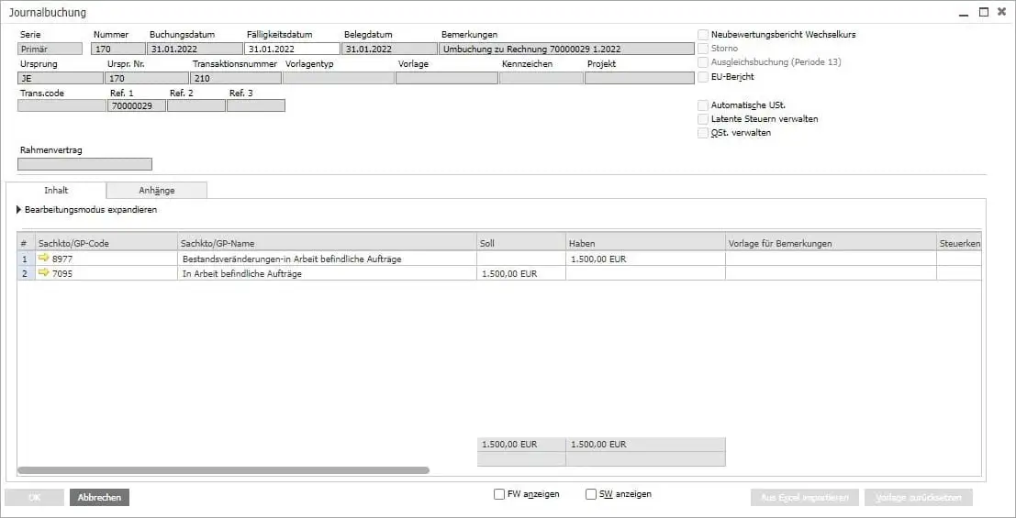Click the yellow link arrow for account 7095
1016x518 pixels.
point(43,273)
